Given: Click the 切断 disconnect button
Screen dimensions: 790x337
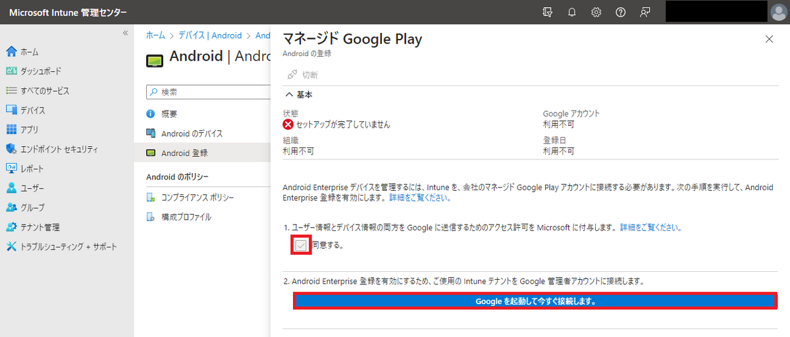Looking at the screenshot, I should (x=303, y=75).
